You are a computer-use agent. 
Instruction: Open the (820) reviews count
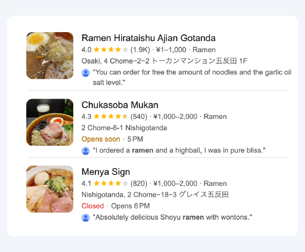tap(139, 184)
